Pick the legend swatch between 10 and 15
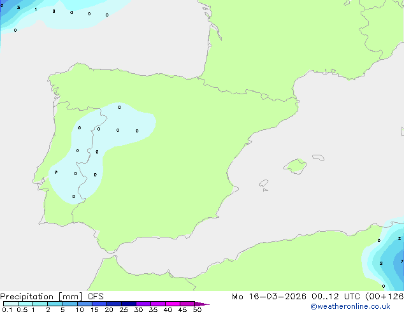Viewport: 404px width, 312px height. (x=85, y=304)
